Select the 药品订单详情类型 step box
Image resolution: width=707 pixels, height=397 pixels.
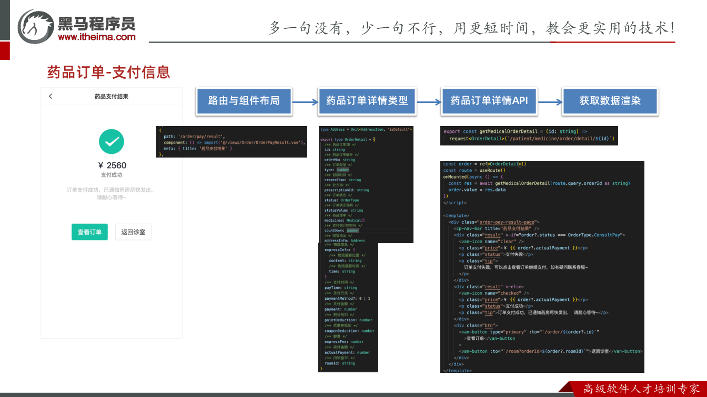pos(367,101)
